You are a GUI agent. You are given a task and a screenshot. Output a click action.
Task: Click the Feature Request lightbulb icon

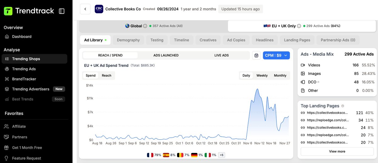pos(6,158)
